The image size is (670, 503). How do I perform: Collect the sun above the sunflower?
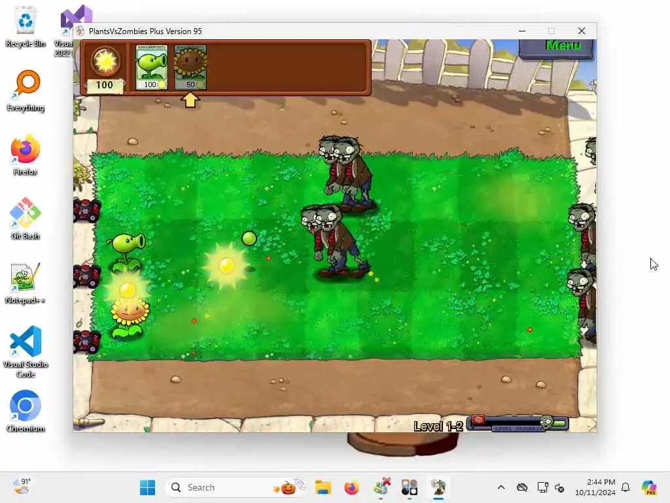pyautogui.click(x=127, y=289)
